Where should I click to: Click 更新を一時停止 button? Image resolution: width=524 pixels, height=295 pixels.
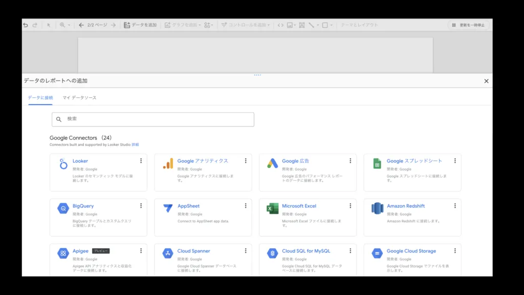[469, 25]
